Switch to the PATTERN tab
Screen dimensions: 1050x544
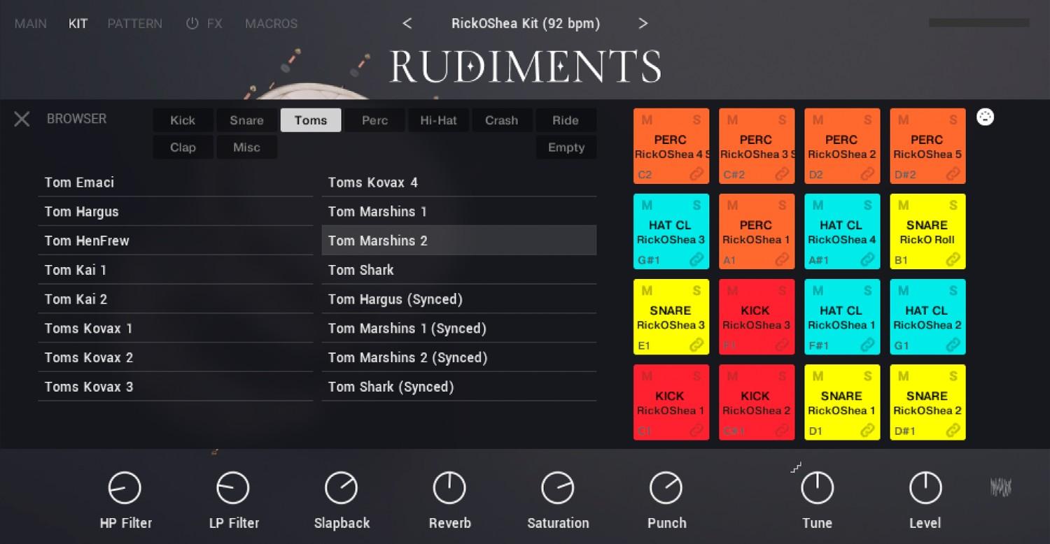pos(134,23)
